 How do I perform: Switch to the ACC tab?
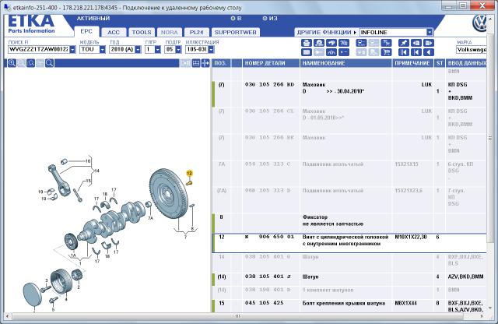[114, 32]
